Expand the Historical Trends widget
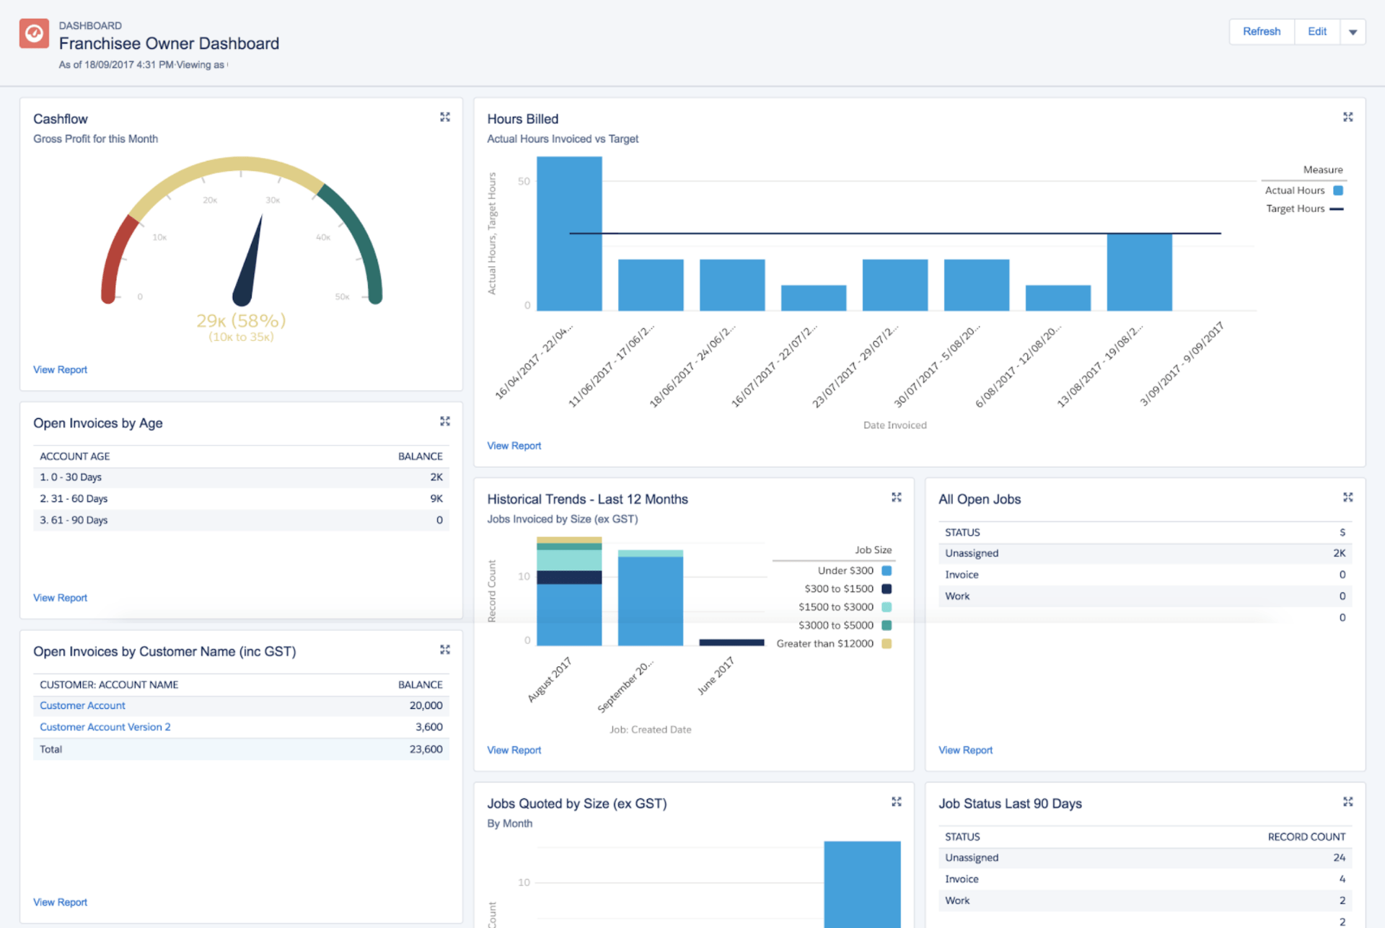This screenshot has width=1385, height=928. (x=897, y=498)
